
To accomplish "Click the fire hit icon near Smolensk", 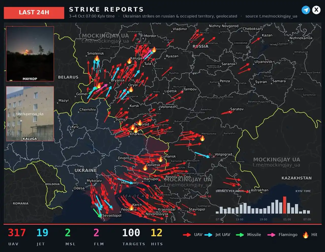I will (x=97, y=58).
